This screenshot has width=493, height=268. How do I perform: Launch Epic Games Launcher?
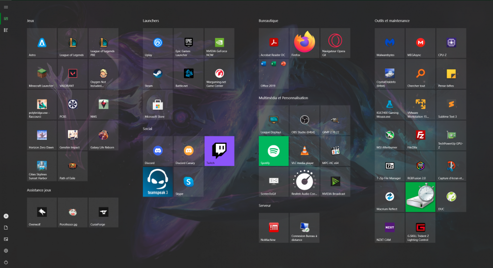[x=188, y=43]
